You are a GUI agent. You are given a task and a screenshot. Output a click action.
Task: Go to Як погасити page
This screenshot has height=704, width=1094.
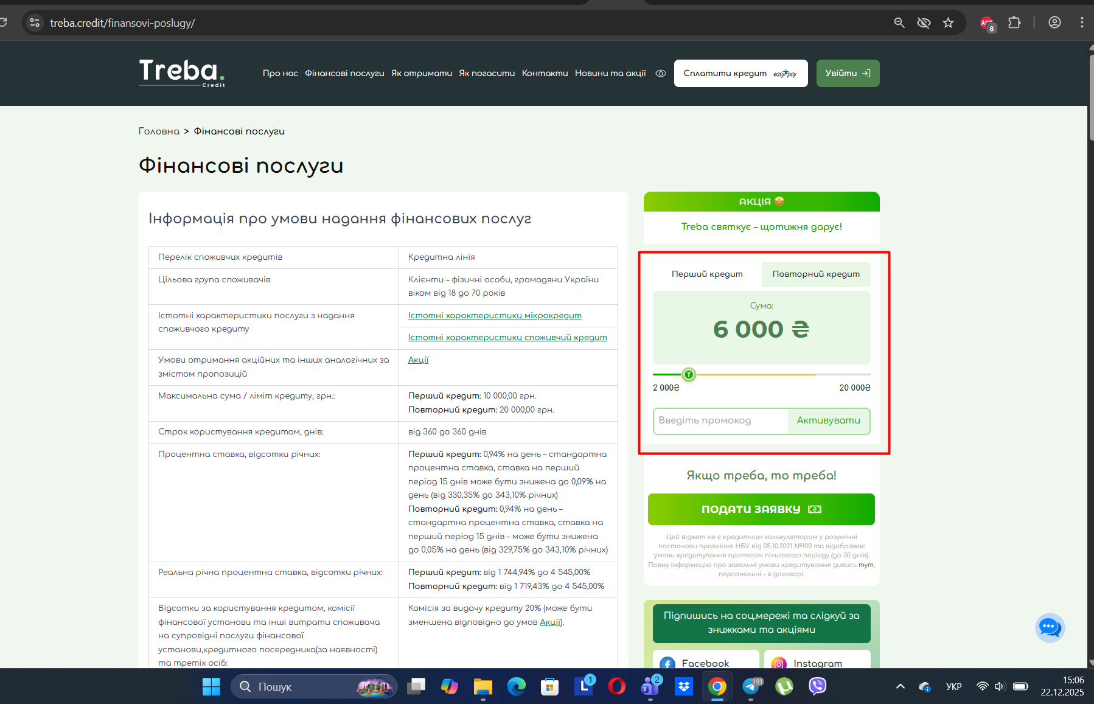click(487, 73)
